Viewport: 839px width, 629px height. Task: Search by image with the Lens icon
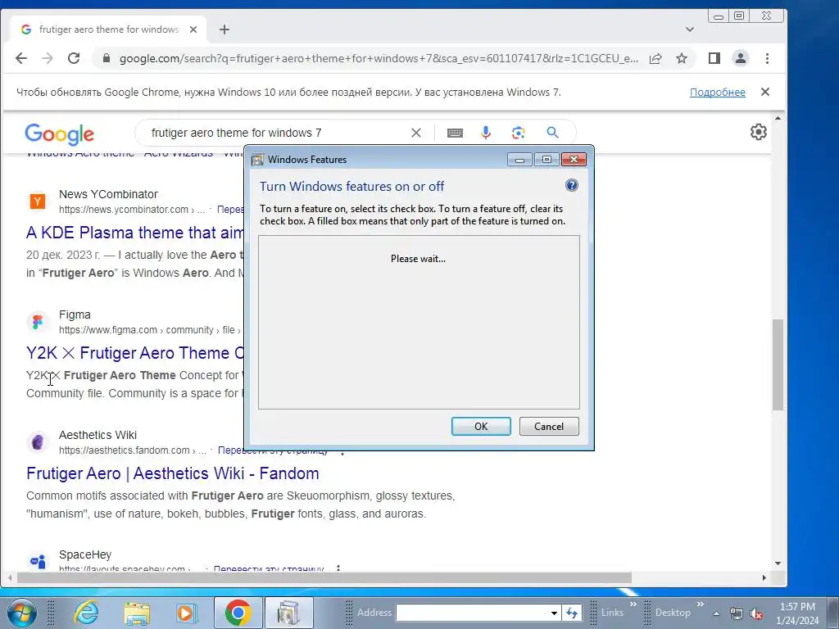pos(518,133)
